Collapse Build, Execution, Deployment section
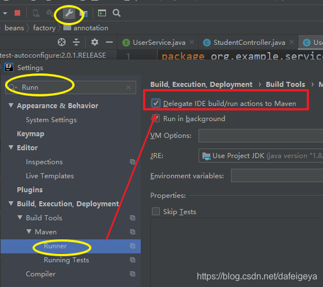The height and width of the screenshot is (287, 323). tap(11, 203)
